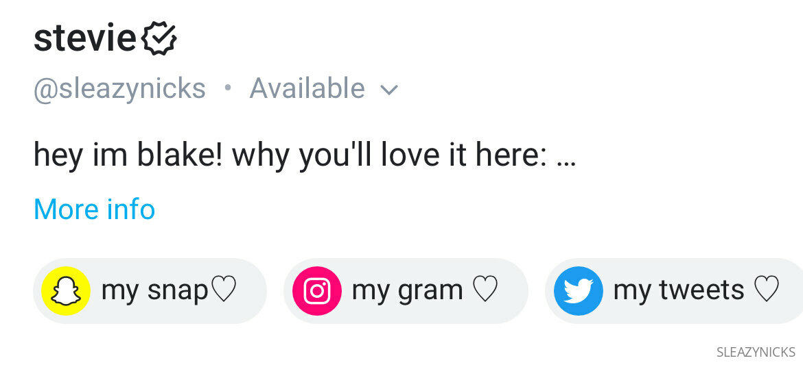
Task: Open the pink Instagram camera icon
Action: (x=317, y=291)
